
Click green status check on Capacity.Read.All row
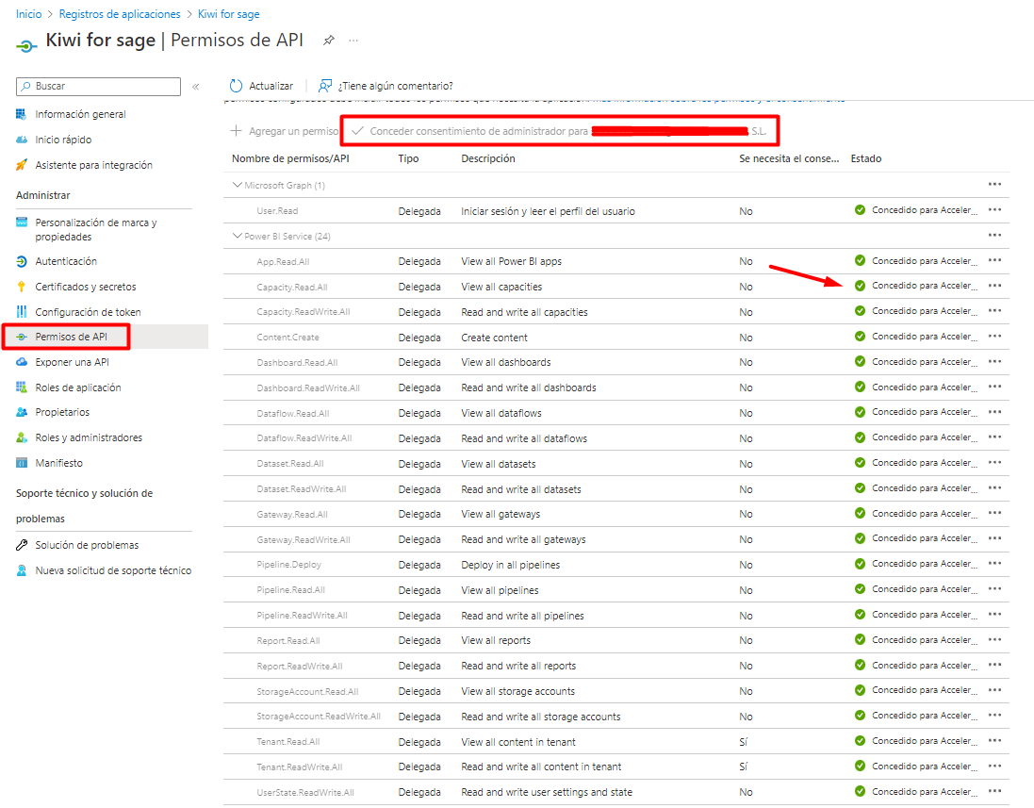tap(860, 286)
